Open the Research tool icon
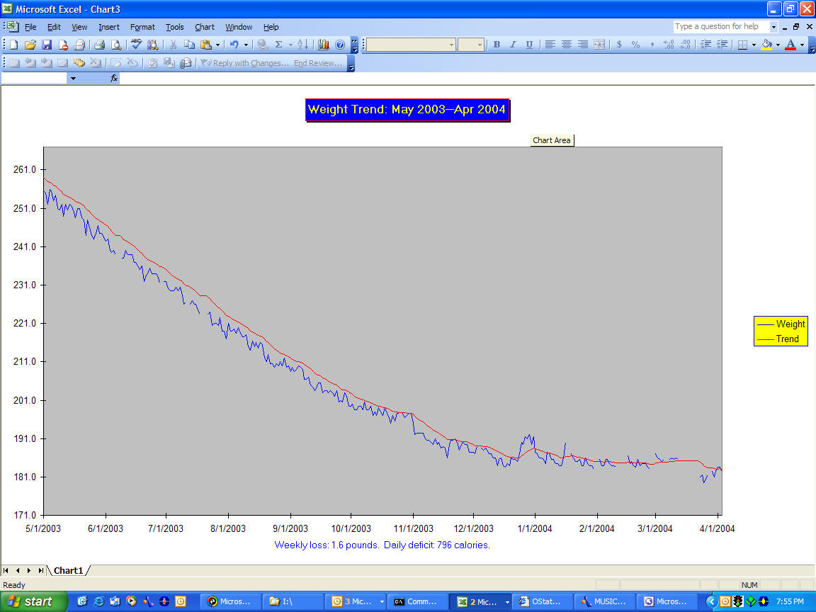 click(x=152, y=45)
